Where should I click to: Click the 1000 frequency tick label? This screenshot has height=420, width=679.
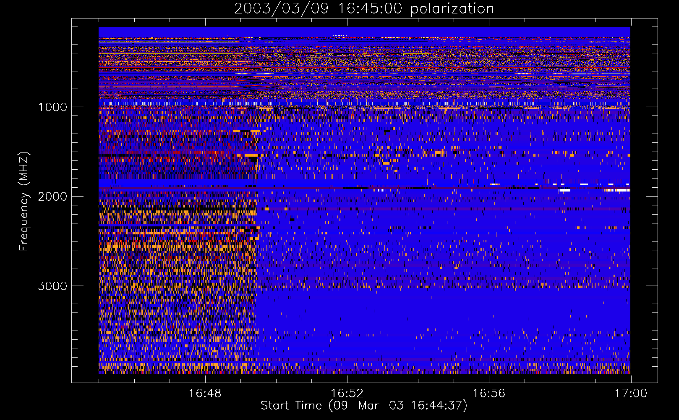point(52,107)
